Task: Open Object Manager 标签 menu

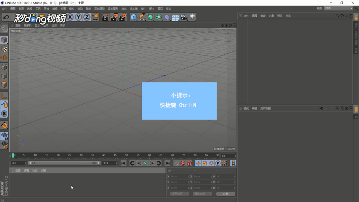Action: tap(280, 16)
